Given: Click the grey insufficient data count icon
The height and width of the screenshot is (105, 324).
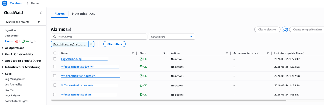Looking at the screenshot, I should pyautogui.click(x=32, y=41).
